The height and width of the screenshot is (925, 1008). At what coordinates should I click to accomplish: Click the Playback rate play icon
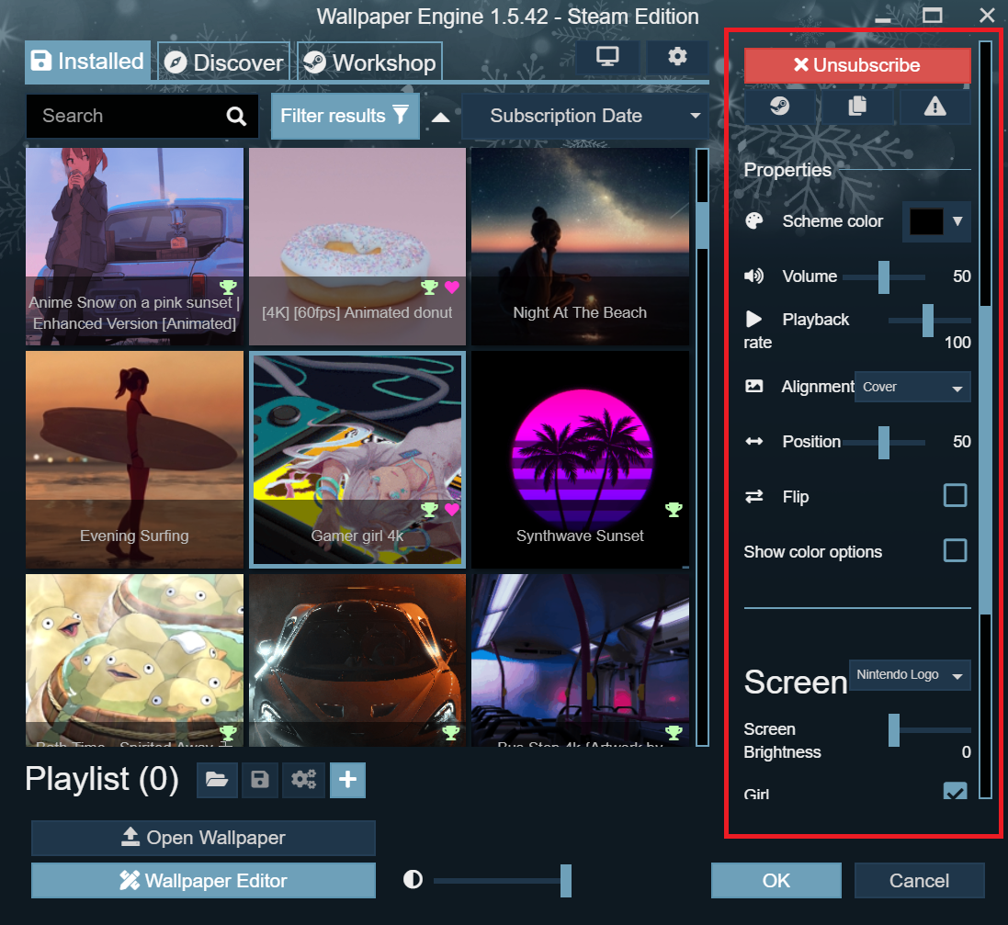pos(754,319)
